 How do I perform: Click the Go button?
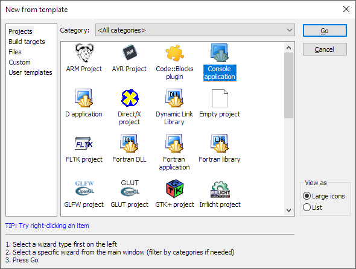click(325, 30)
